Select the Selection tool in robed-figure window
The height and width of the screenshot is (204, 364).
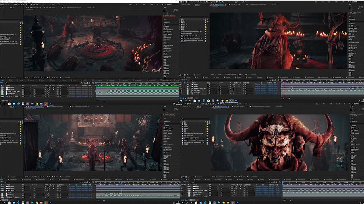point(184,2)
